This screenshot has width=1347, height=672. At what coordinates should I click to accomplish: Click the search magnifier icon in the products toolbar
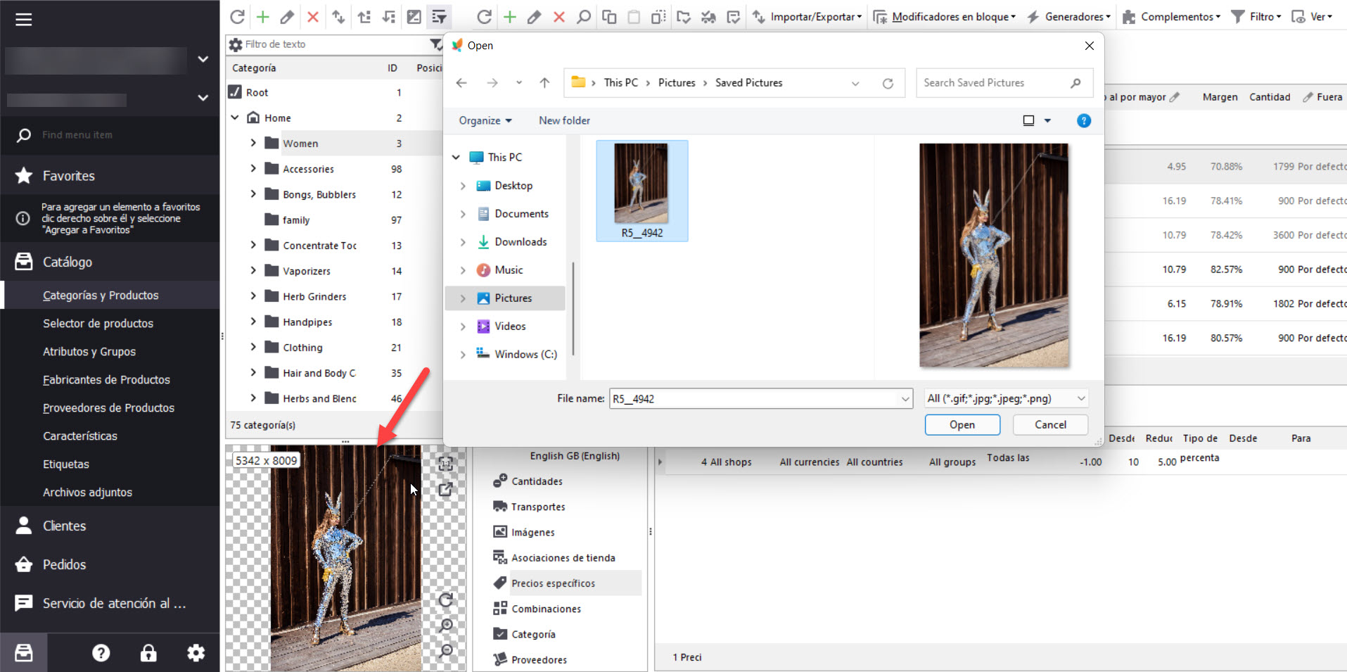coord(584,17)
